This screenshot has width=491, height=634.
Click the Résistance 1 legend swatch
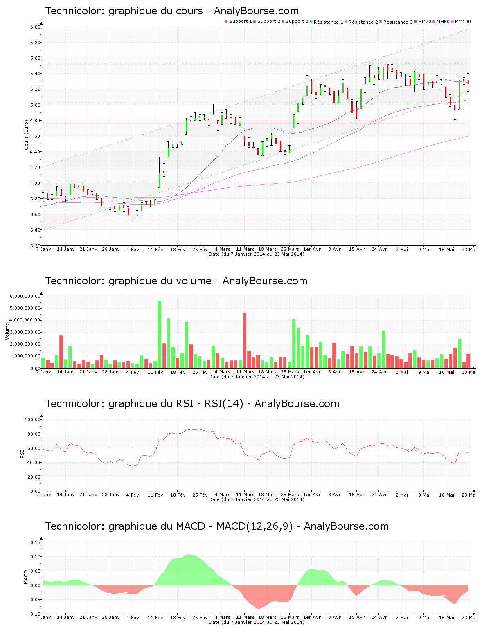311,22
